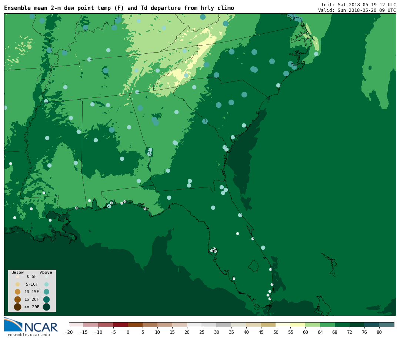Select the gray swatch between 30 and 35

click(x=224, y=325)
